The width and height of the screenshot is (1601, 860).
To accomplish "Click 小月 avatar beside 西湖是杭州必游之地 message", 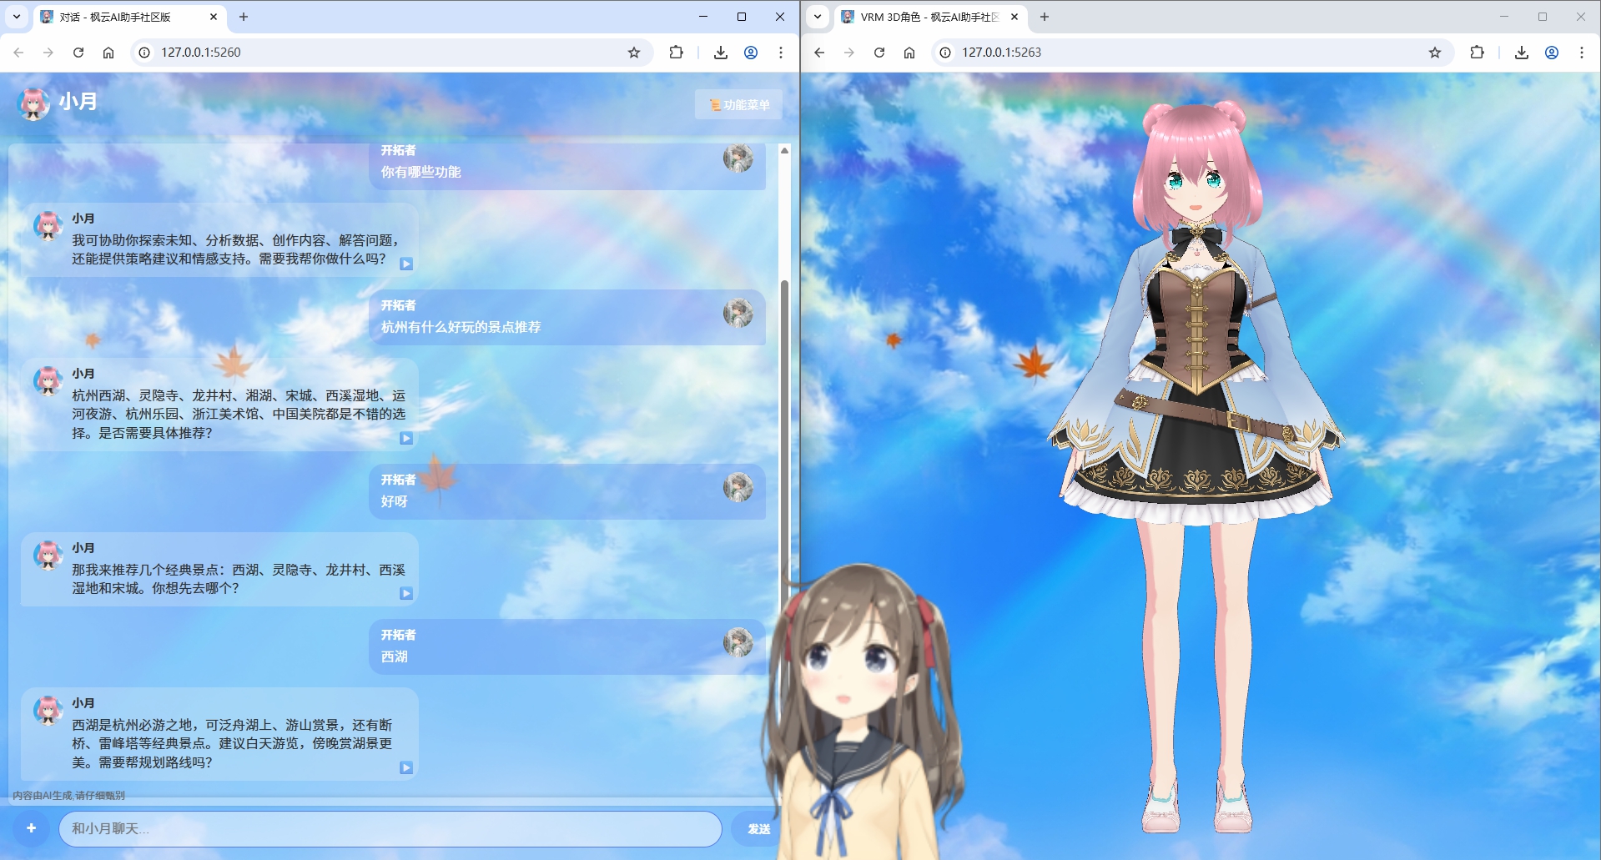I will 48,710.
